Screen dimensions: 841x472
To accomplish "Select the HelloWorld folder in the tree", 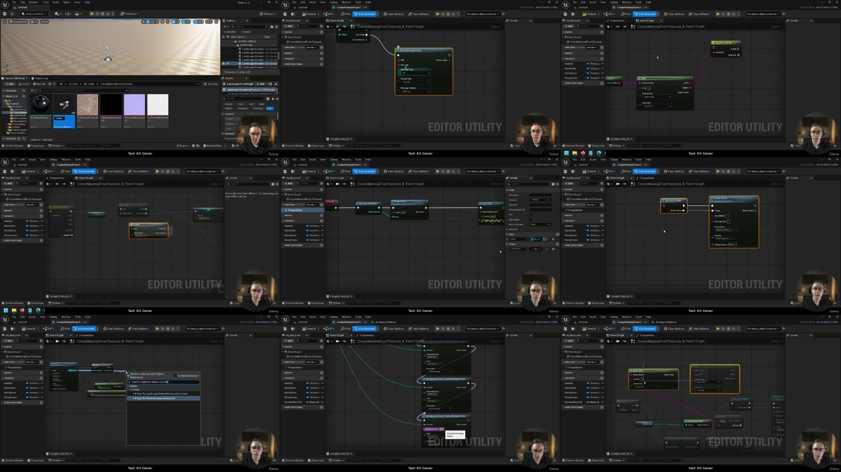I will pos(19,115).
